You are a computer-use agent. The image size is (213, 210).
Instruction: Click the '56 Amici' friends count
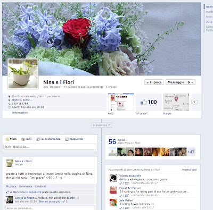(117, 141)
